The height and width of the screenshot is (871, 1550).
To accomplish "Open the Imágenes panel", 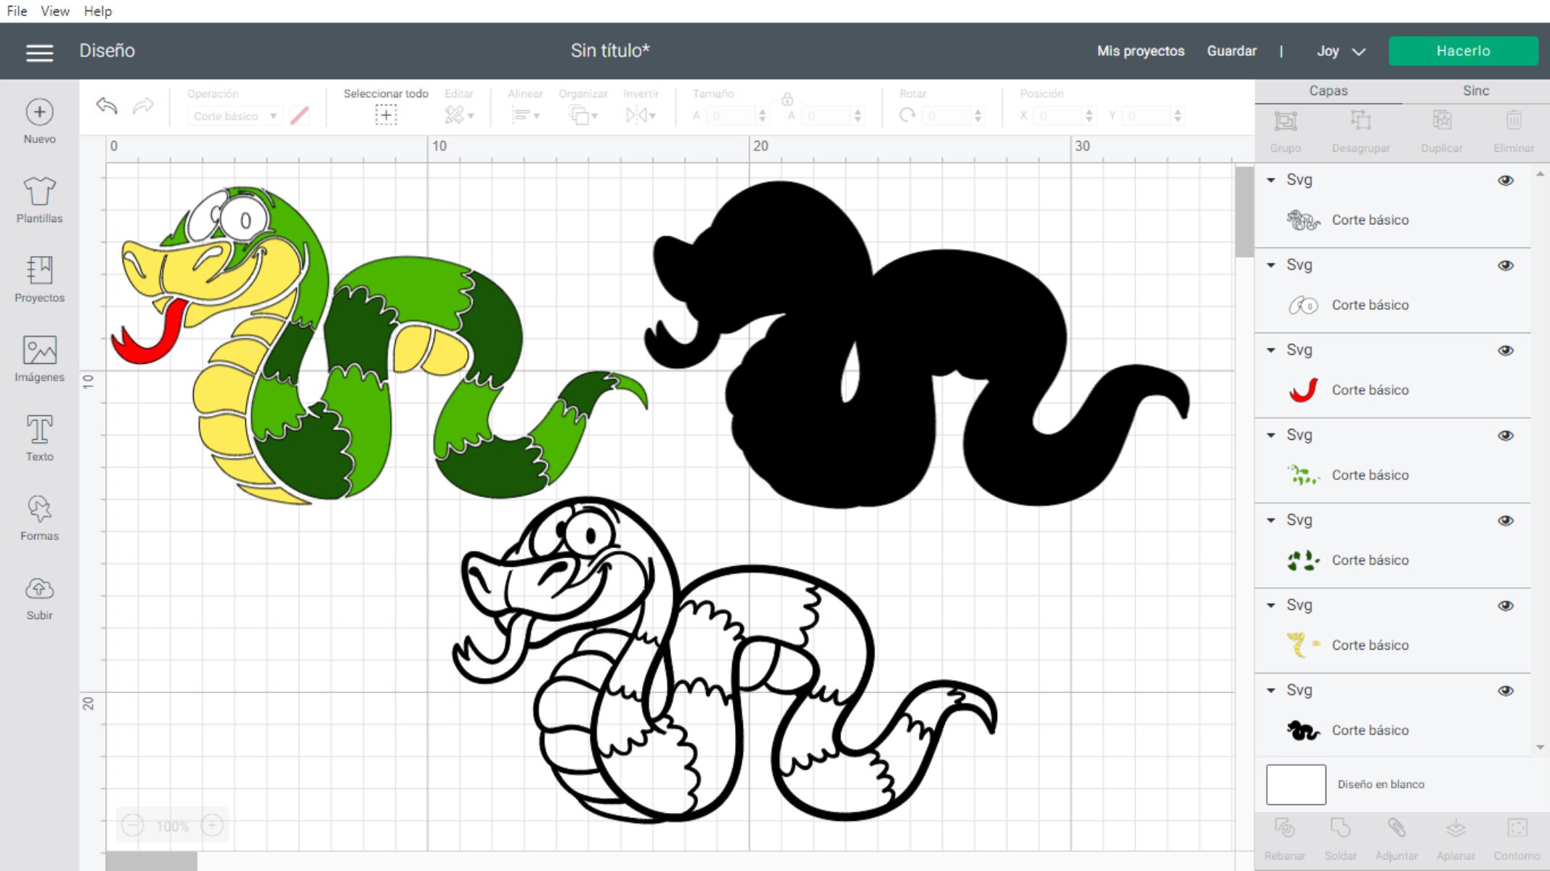I will pos(38,356).
